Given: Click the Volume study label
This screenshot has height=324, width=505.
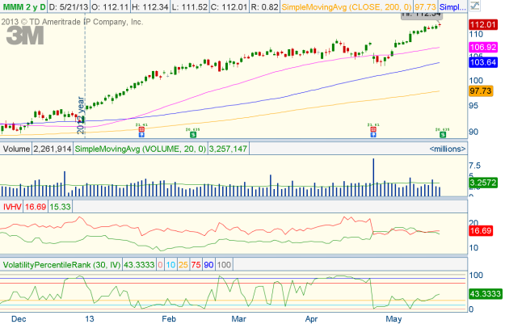Looking at the screenshot, I should tap(16, 149).
